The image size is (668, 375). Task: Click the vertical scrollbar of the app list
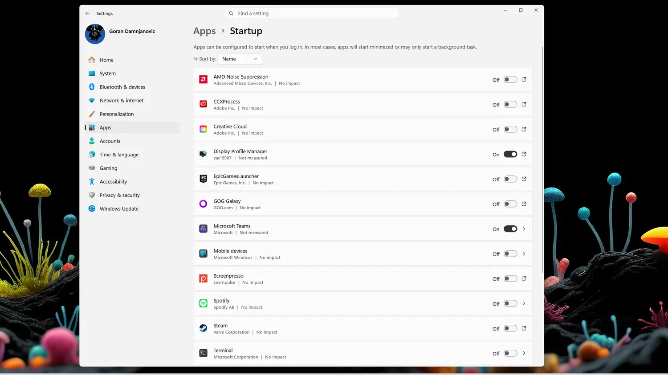pyautogui.click(x=542, y=160)
